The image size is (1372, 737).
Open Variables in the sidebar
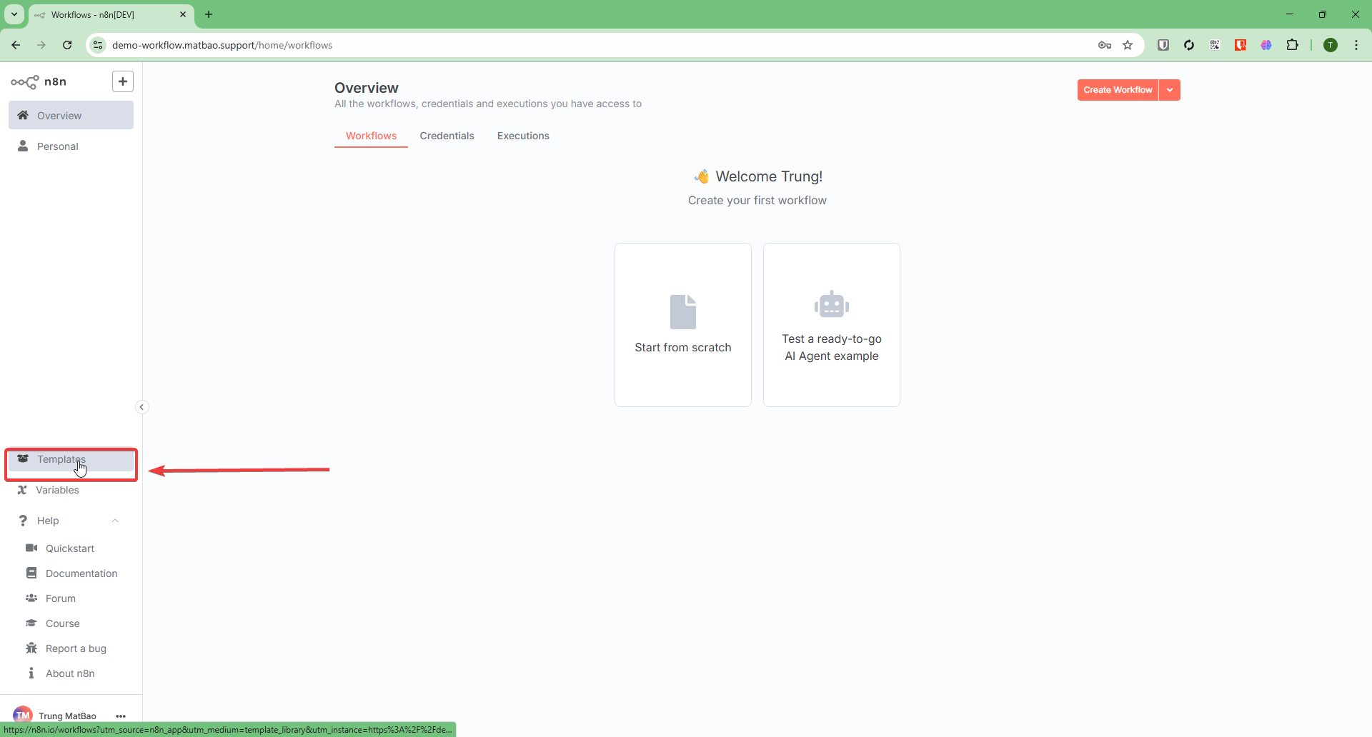71,490
